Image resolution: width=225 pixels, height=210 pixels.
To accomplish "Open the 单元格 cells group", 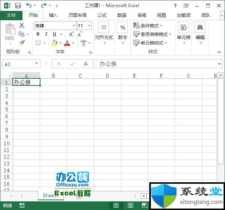I will (183, 33).
